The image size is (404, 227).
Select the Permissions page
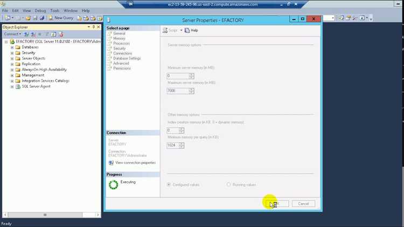click(x=122, y=68)
